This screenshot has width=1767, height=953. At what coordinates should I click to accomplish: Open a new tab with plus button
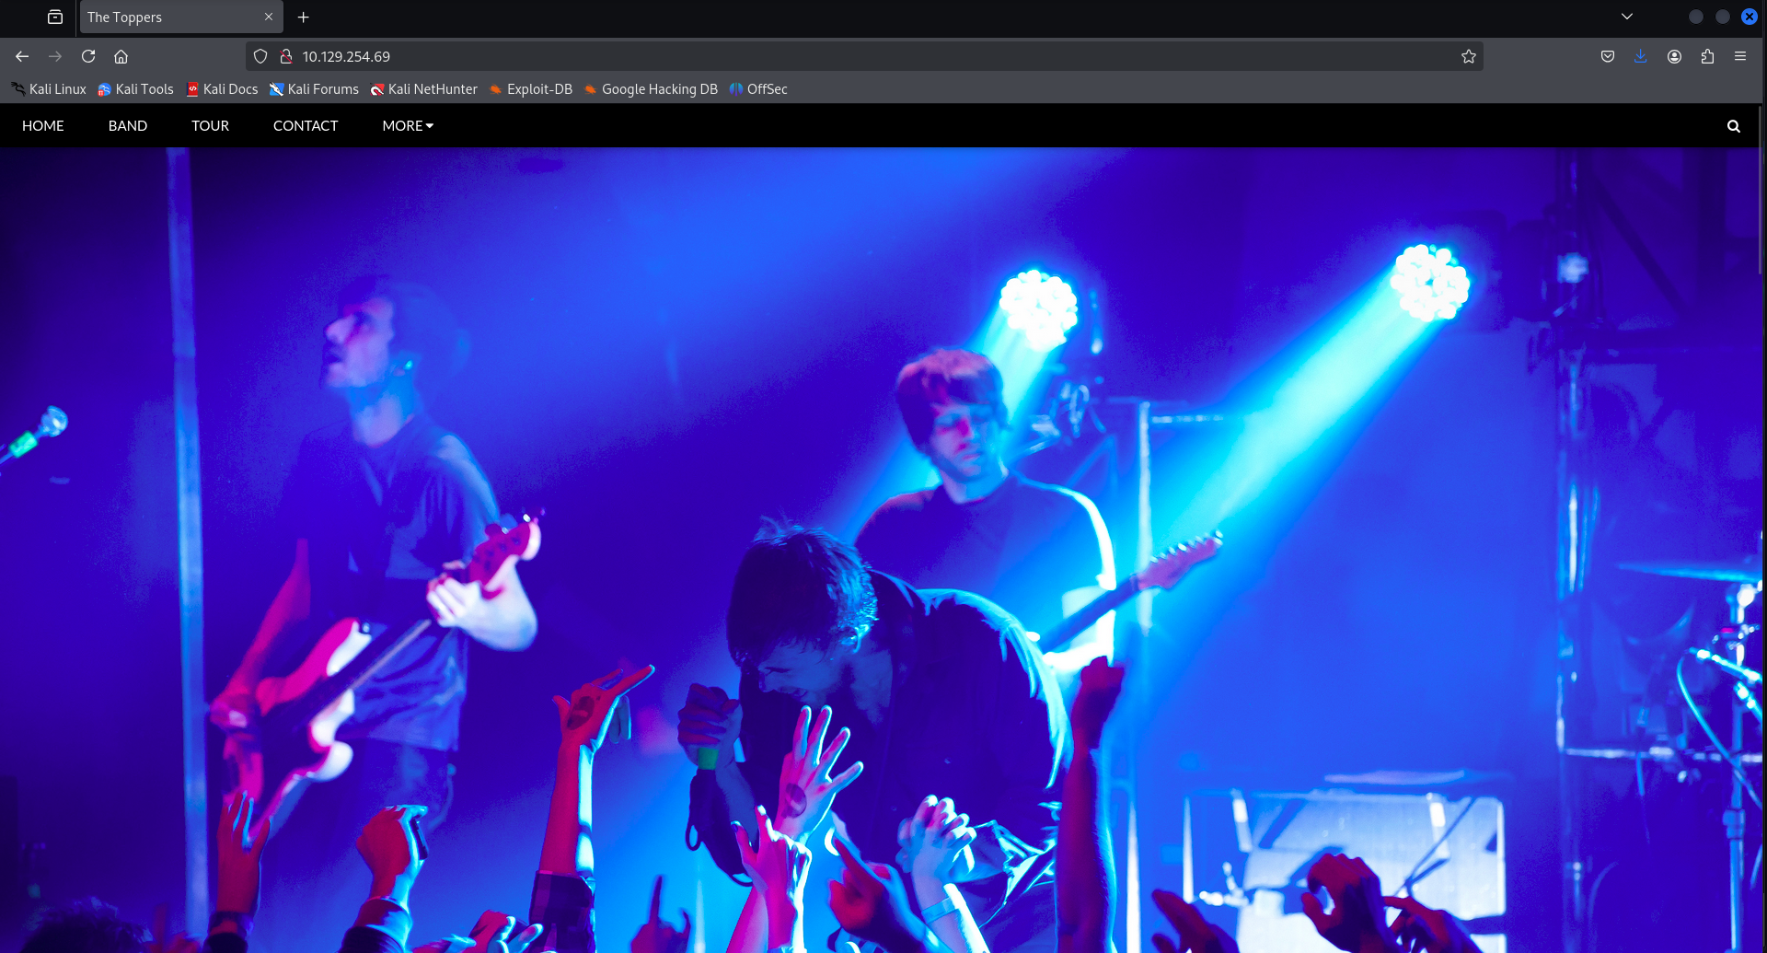pos(303,17)
